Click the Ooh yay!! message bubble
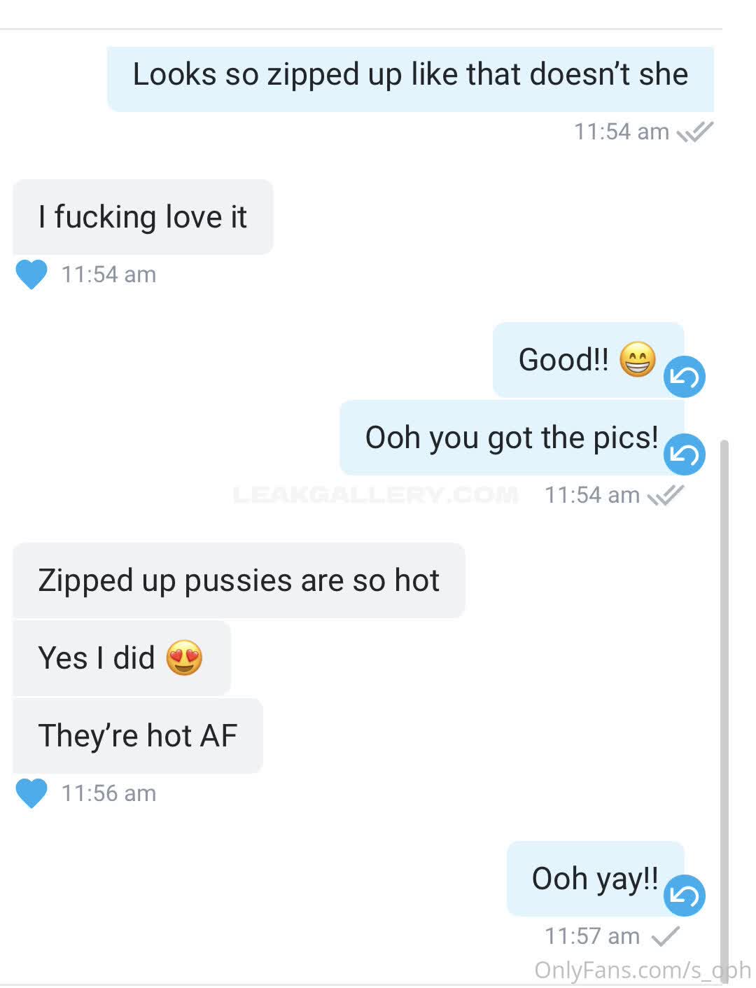Image resolution: width=756 pixels, height=988 pixels. [595, 879]
